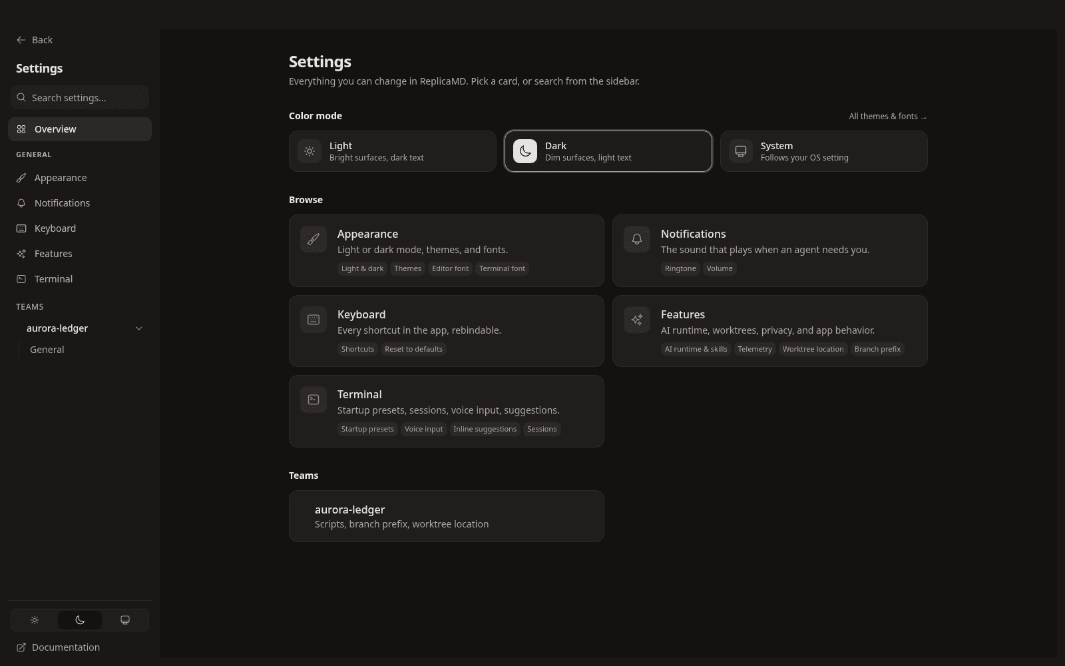Click the Notifications bell icon in sidebar
This screenshot has height=666, width=1065.
(x=21, y=203)
